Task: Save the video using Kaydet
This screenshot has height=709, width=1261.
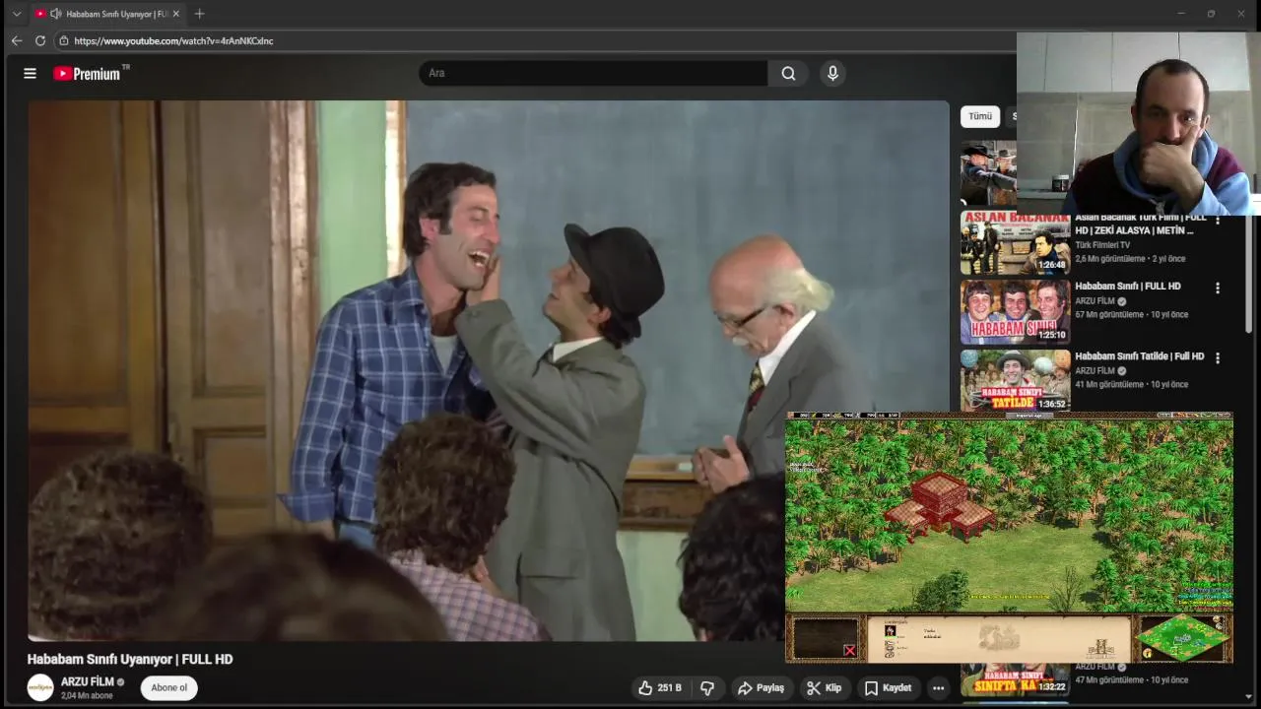Action: (x=889, y=687)
